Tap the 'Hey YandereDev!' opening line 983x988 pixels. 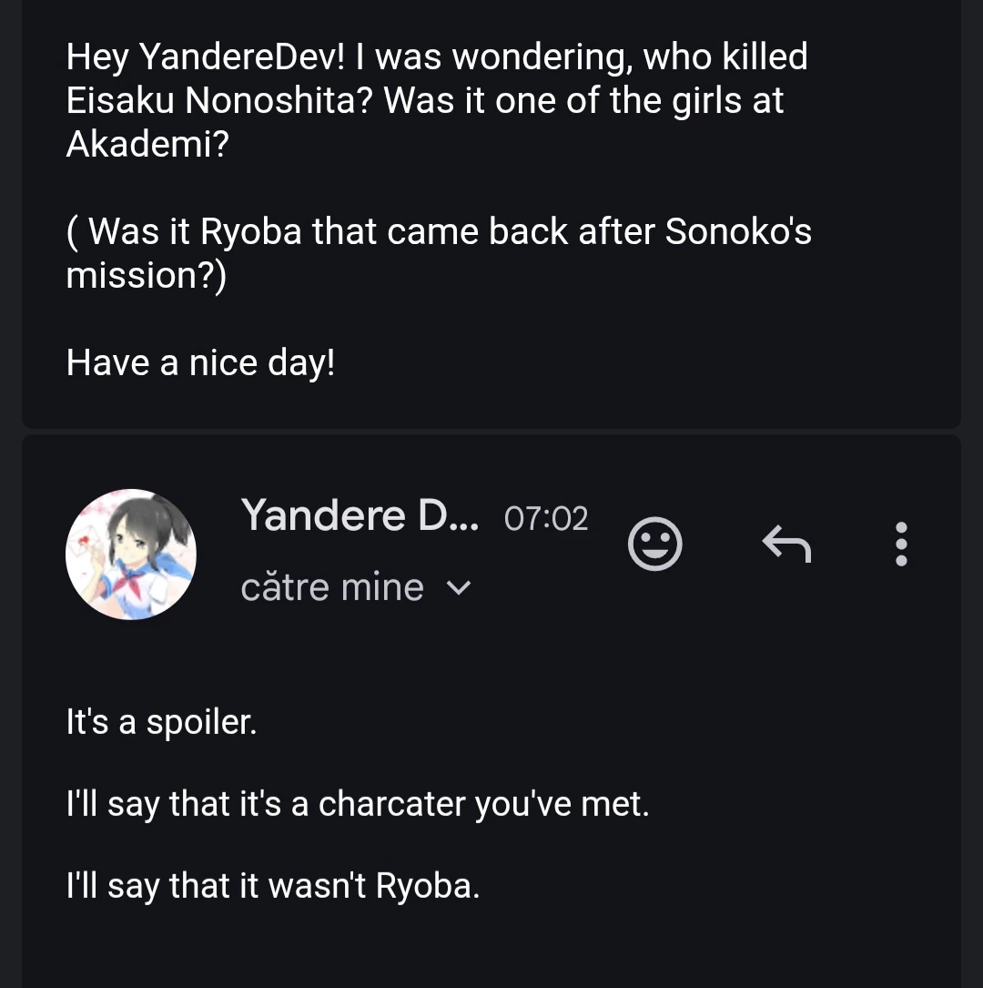pos(209,58)
